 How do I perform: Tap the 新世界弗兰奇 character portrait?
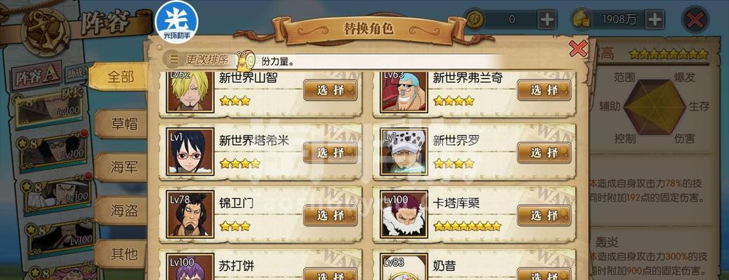[x=403, y=92]
